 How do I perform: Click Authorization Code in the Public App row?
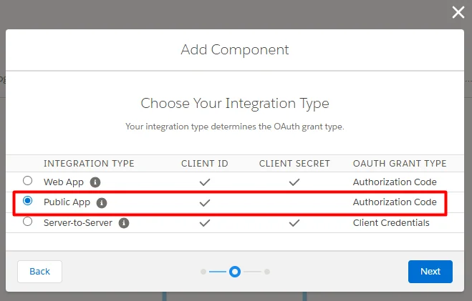pos(395,202)
